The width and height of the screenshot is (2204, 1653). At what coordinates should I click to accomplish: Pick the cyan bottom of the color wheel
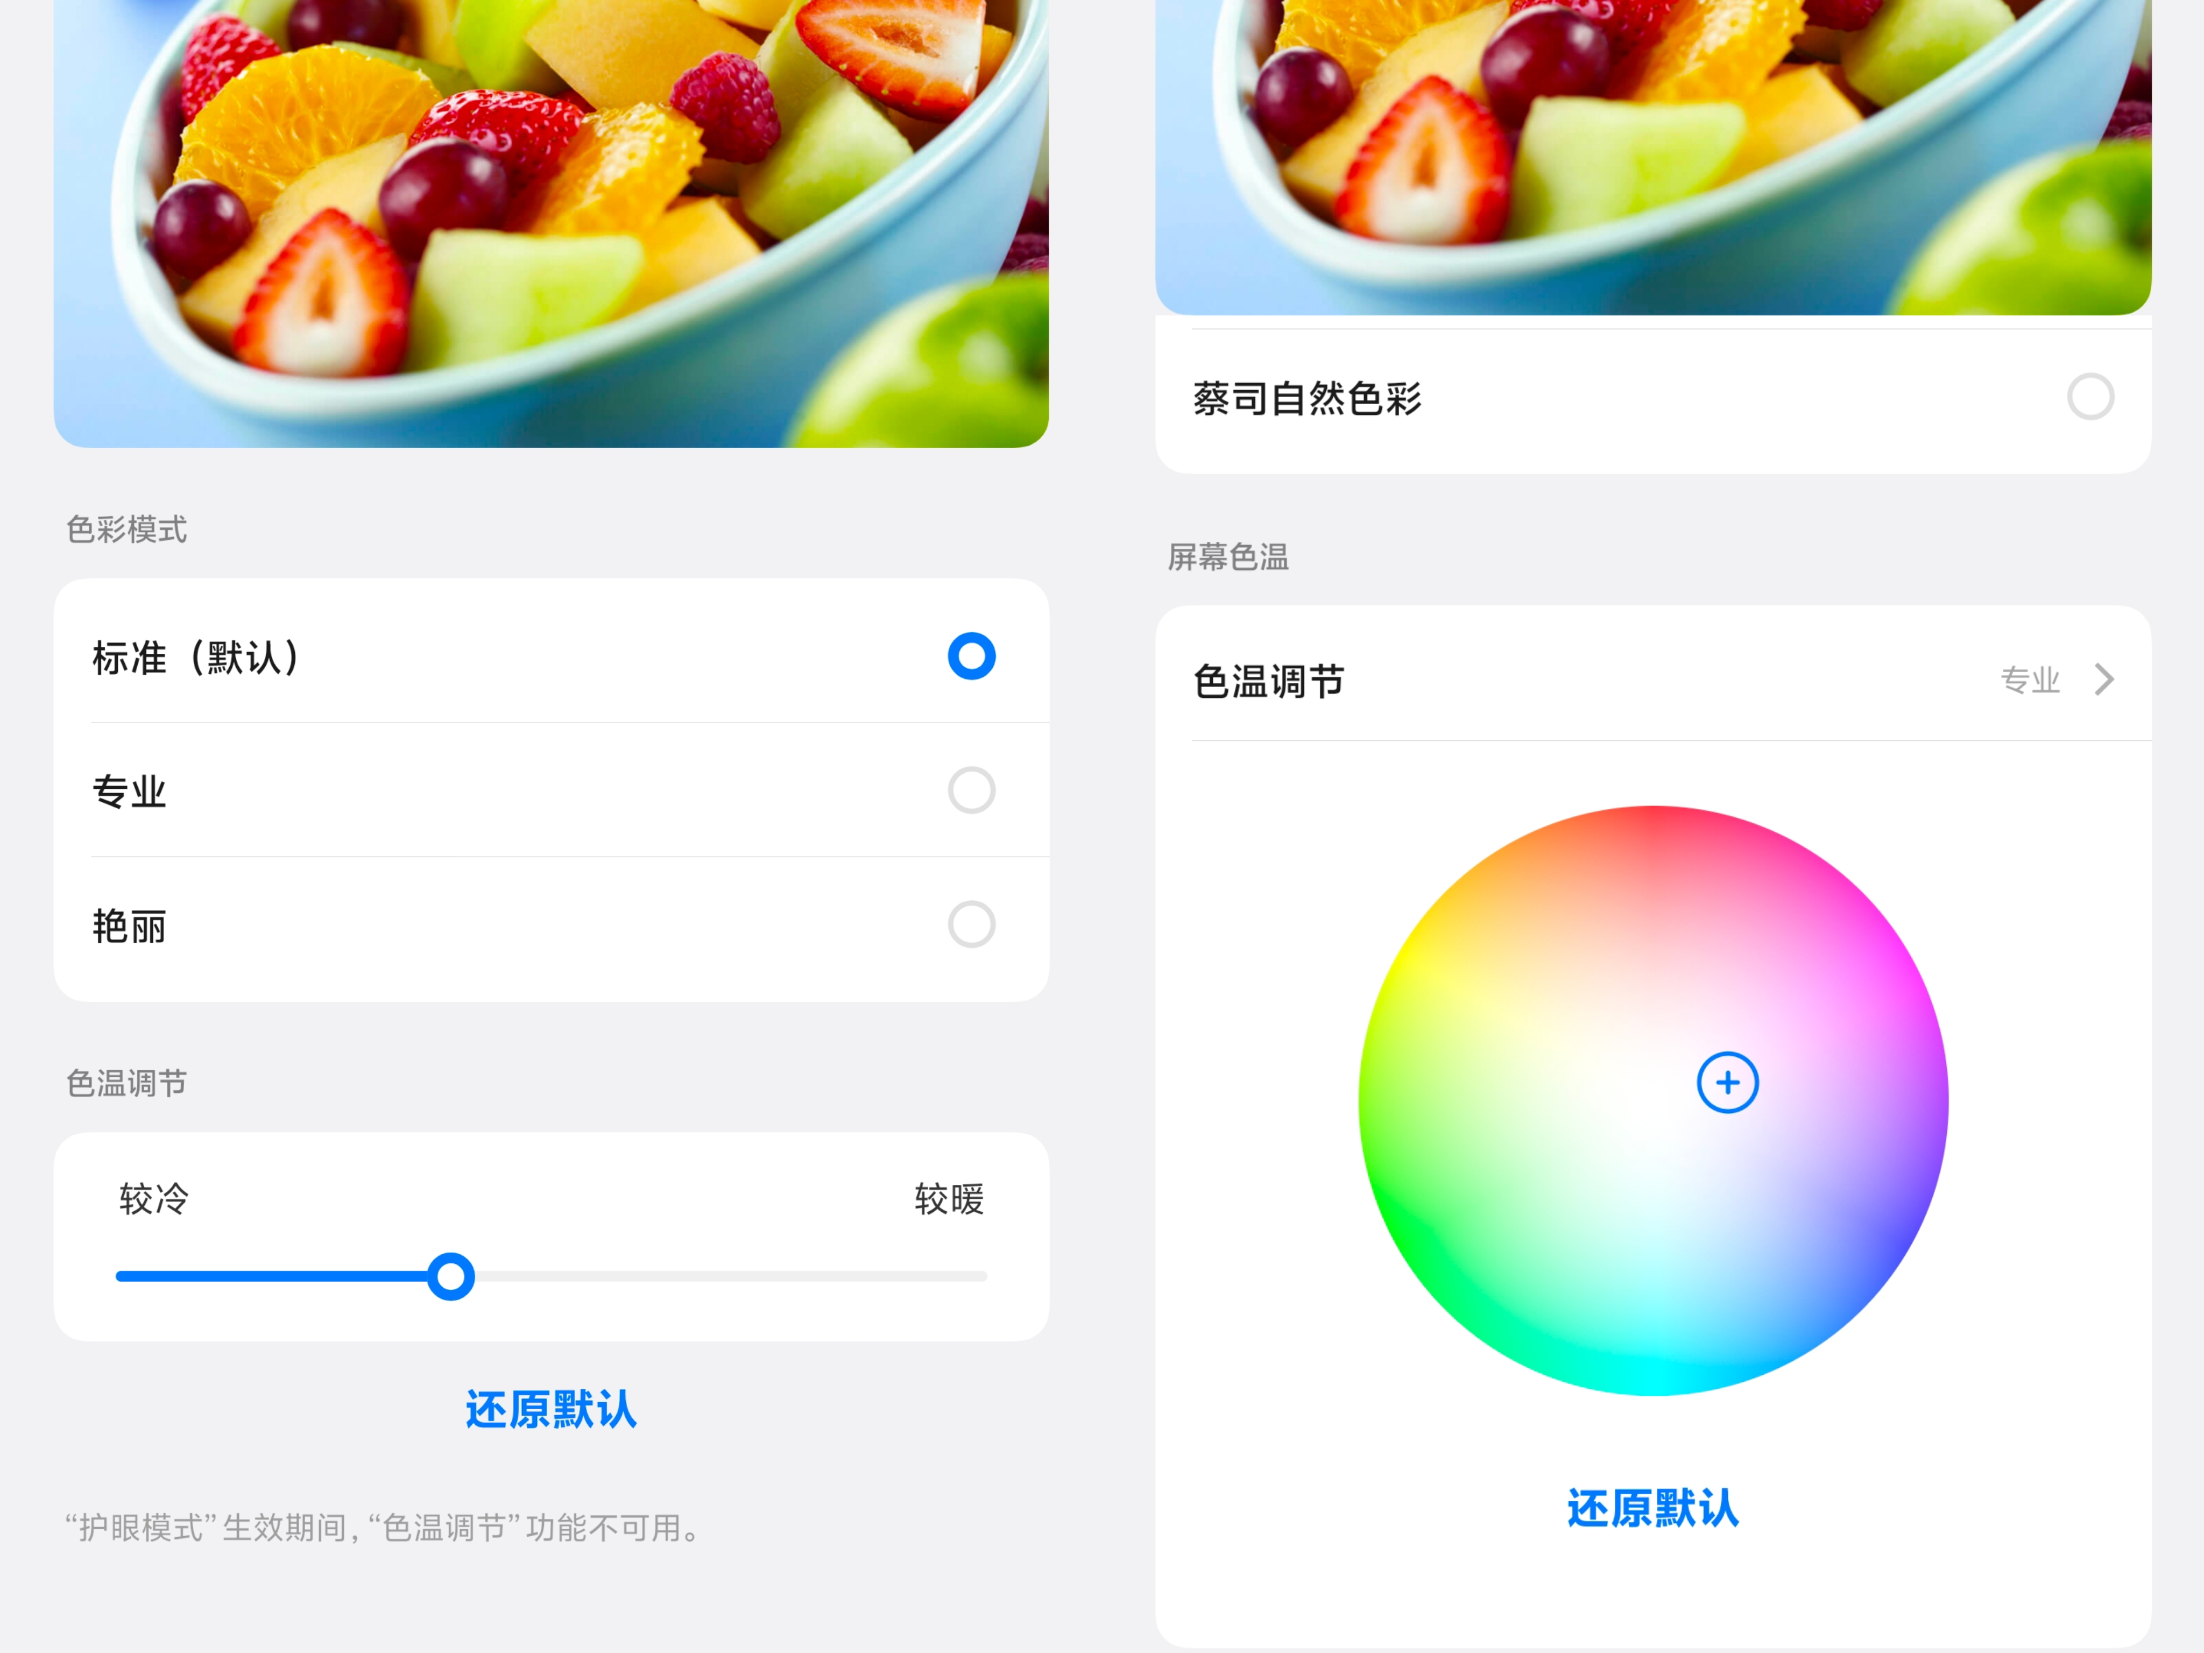(x=1653, y=1365)
